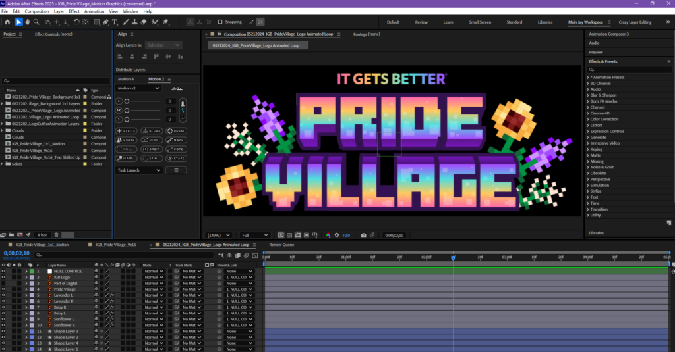This screenshot has width=675, height=352.
Task: Select the Type tool
Action: coord(115,22)
